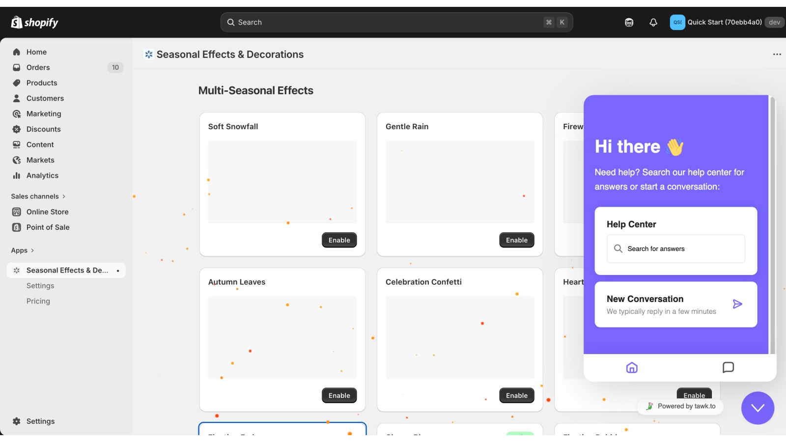Viewport: 786px width, 442px height.
Task: Minimize chat with the round chevron button
Action: 758,408
